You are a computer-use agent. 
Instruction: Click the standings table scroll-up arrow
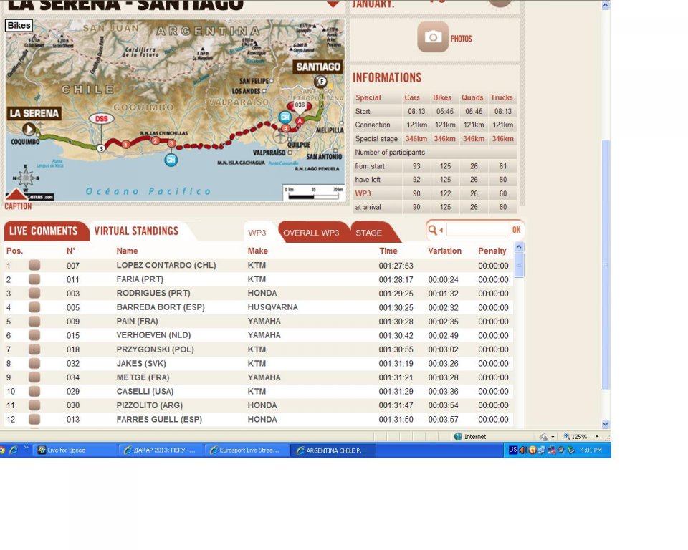(x=519, y=247)
